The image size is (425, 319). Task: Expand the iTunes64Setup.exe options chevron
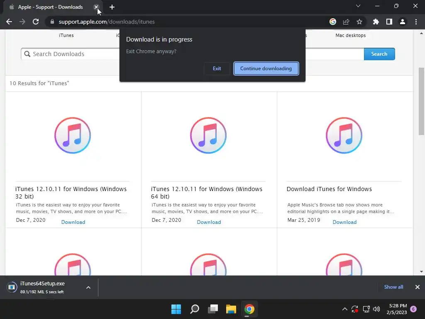click(x=88, y=287)
